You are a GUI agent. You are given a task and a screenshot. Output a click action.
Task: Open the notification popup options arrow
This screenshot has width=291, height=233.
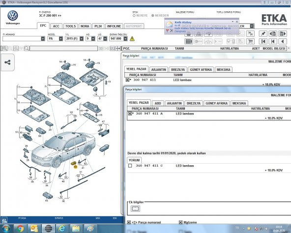[x=233, y=22]
